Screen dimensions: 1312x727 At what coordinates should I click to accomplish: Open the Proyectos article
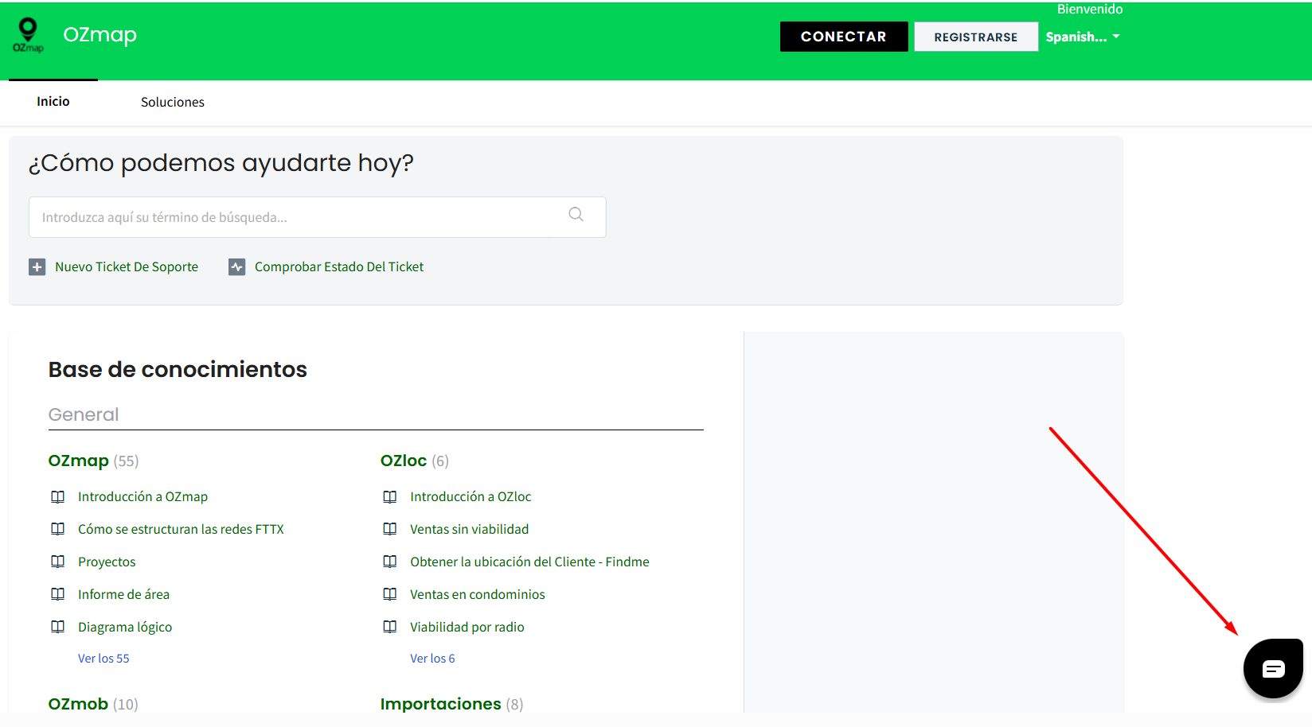pyautogui.click(x=107, y=562)
